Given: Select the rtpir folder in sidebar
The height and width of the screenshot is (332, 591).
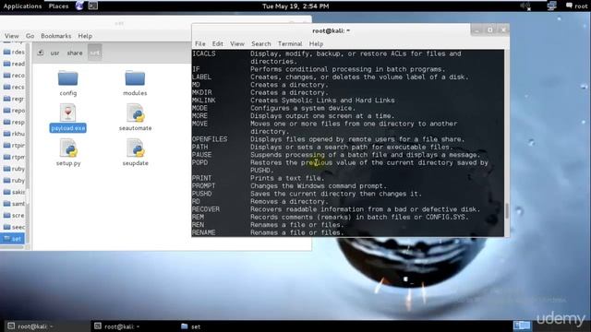Looking at the screenshot, I should [x=14, y=146].
